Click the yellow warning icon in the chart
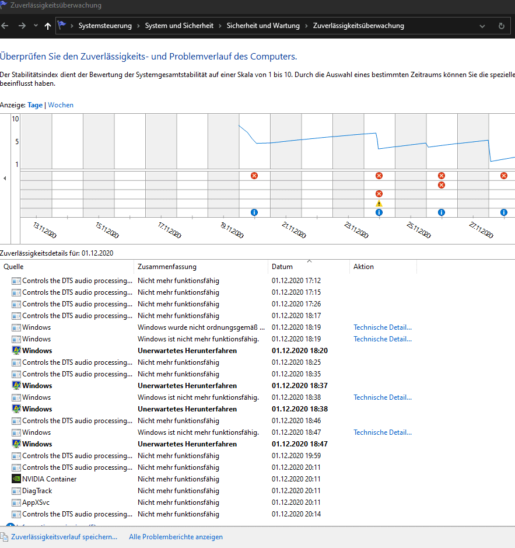Screen dimensions: 515x548 [x=379, y=203]
